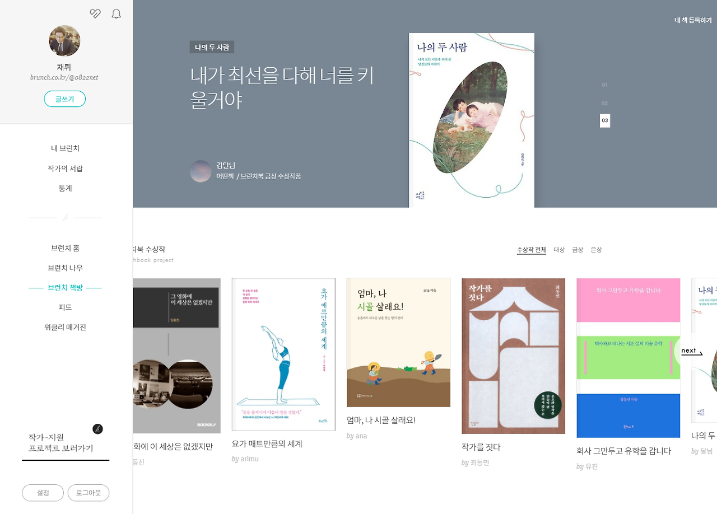Open the 설정 button

[43, 493]
